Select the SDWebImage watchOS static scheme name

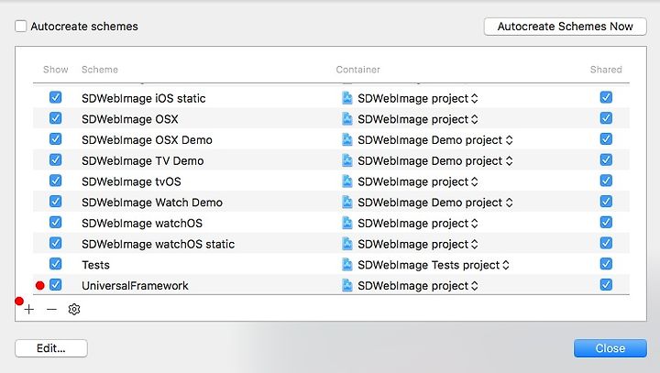coord(159,244)
